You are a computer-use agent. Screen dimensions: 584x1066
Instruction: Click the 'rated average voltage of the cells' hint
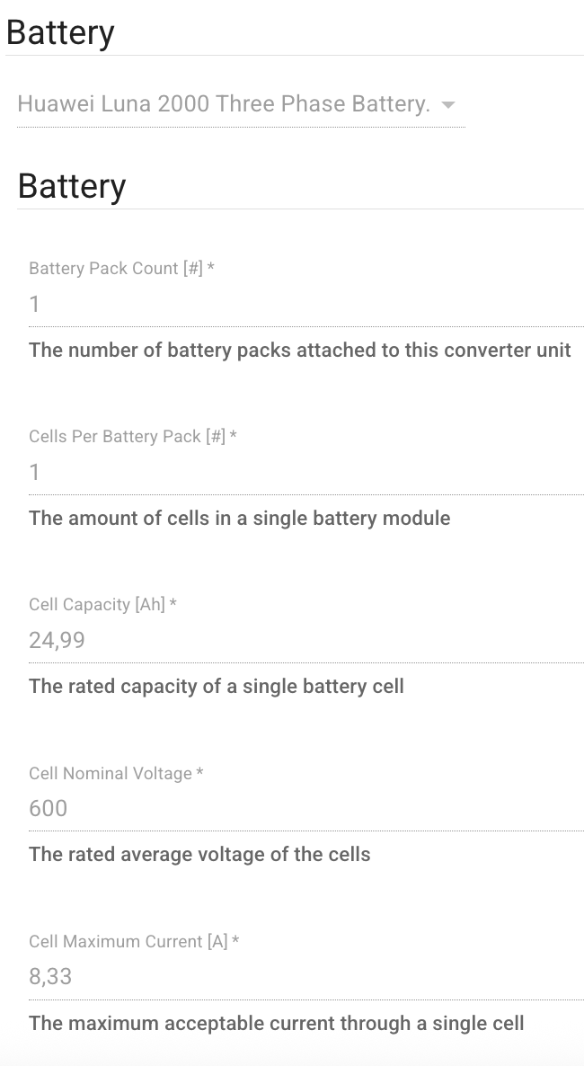199,855
